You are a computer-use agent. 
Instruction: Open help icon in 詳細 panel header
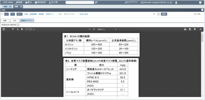pos(202,10)
